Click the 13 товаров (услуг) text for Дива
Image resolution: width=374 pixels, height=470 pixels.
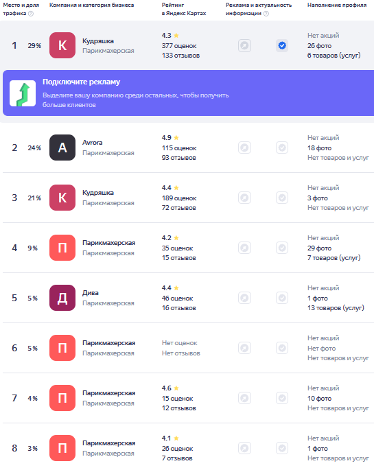[336, 308]
